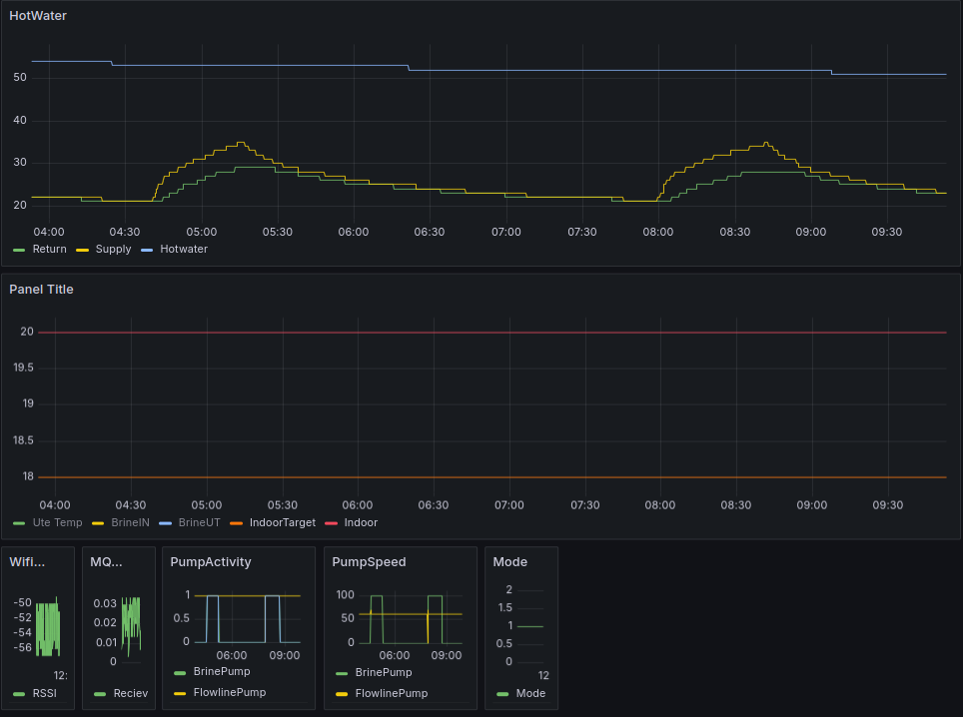Toggle BrinePump legend label in PumpActivity panel
This screenshot has width=963, height=717.
point(222,672)
